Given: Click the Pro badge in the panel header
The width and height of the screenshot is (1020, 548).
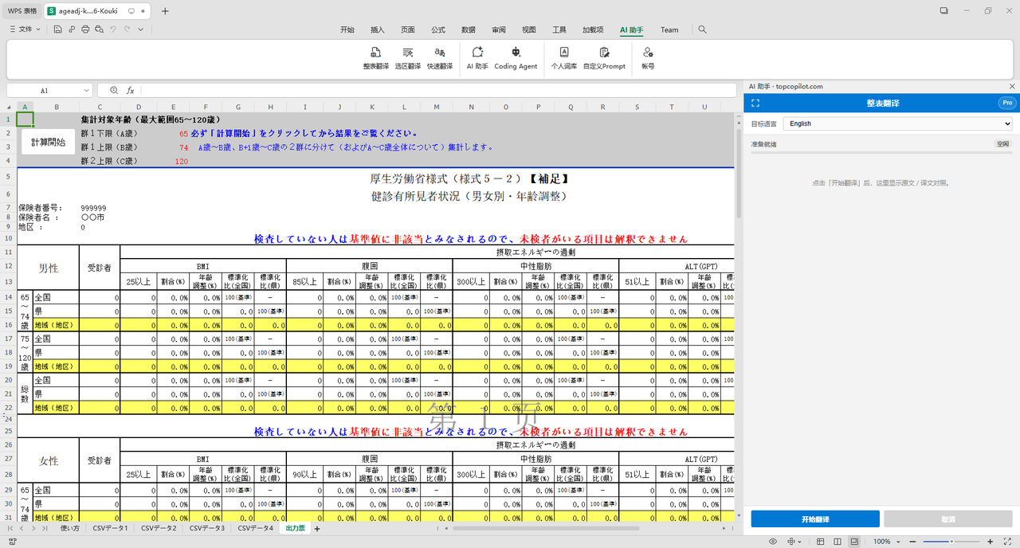Looking at the screenshot, I should [x=1006, y=104].
